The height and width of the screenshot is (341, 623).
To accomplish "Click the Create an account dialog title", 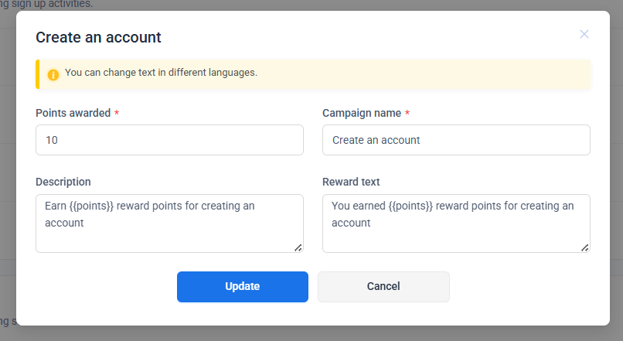I will pos(98,36).
